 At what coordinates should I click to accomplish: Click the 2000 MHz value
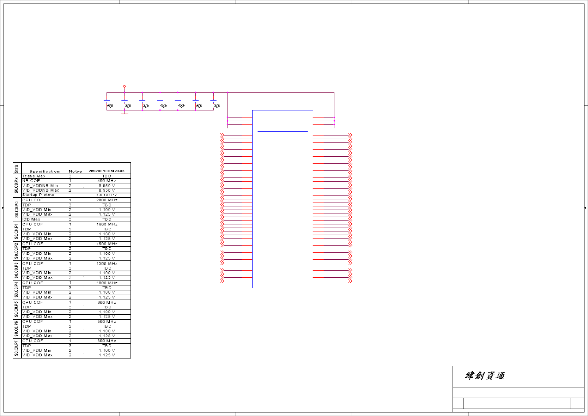107,200
